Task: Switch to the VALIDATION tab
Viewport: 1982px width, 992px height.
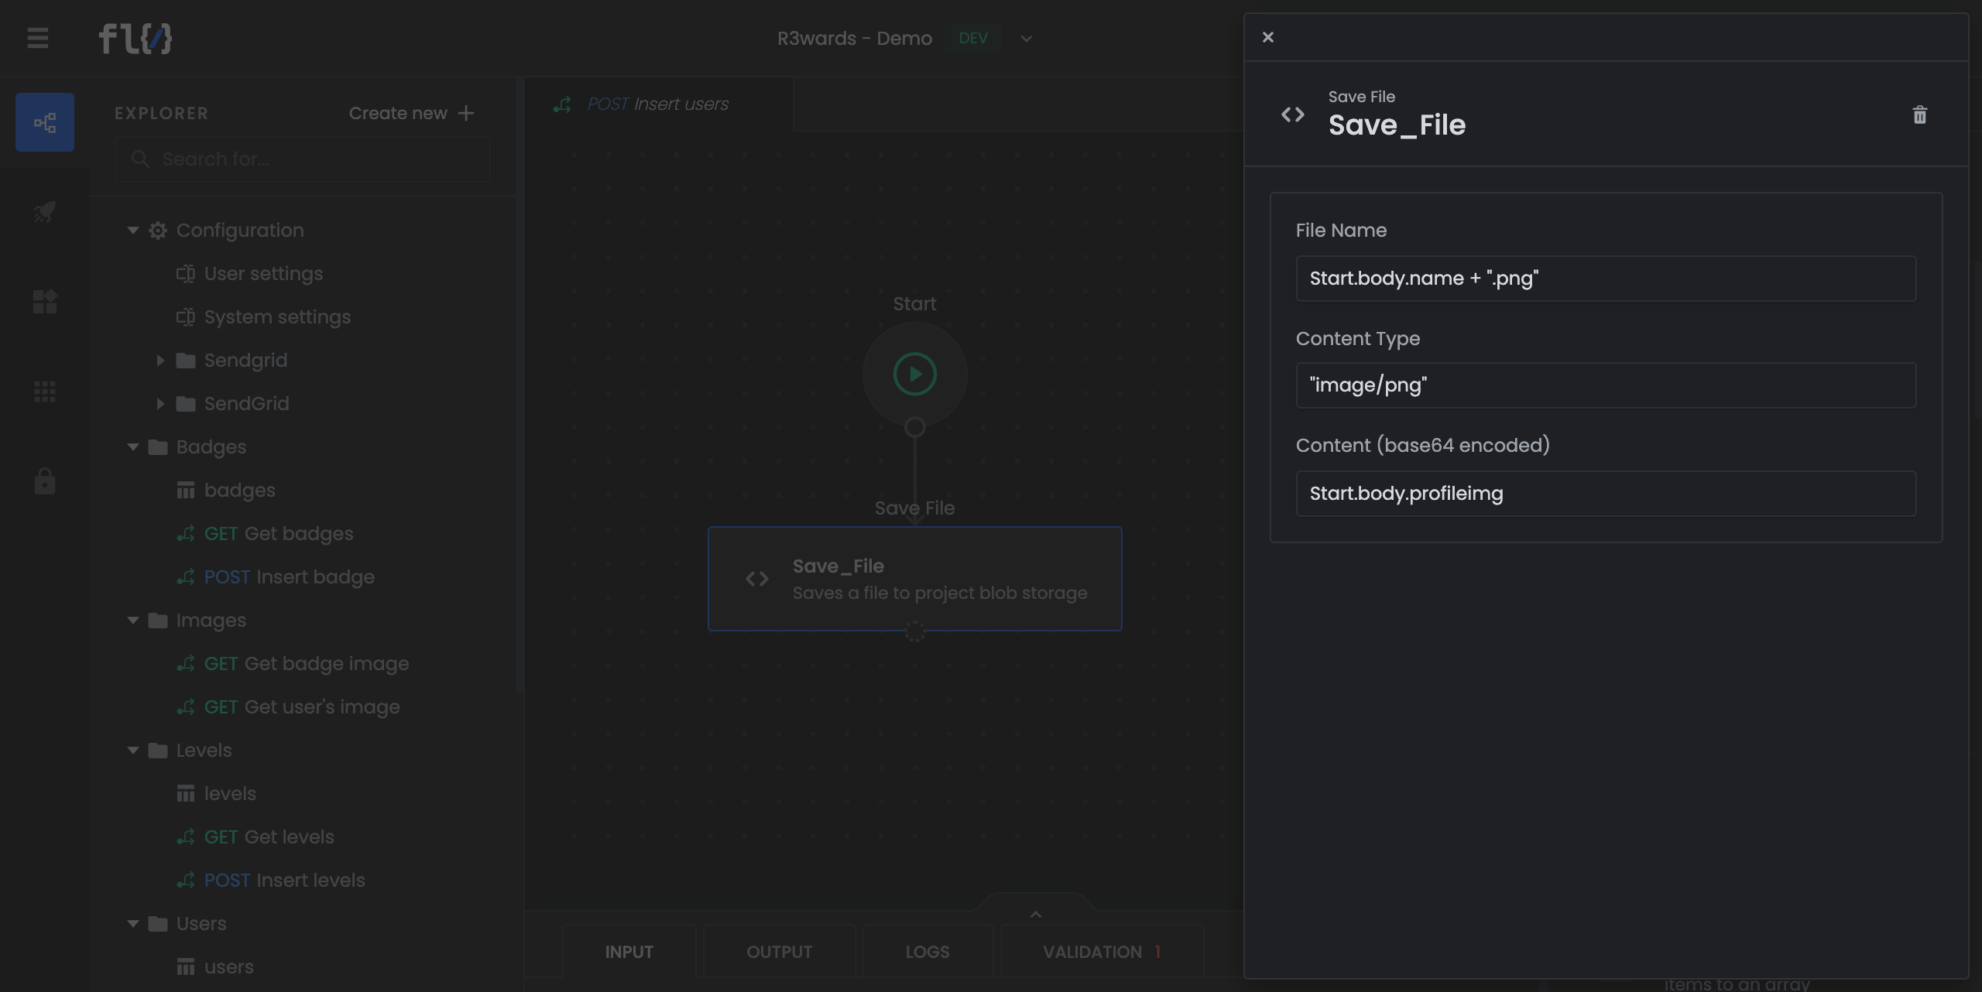Action: [x=1102, y=952]
